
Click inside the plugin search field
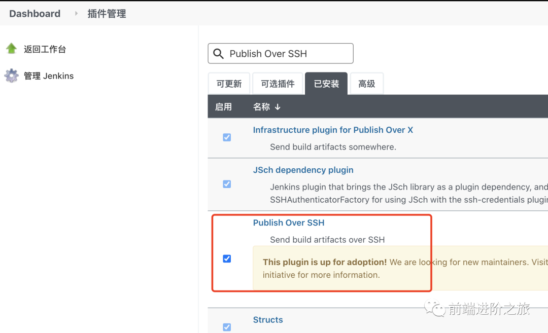point(284,53)
